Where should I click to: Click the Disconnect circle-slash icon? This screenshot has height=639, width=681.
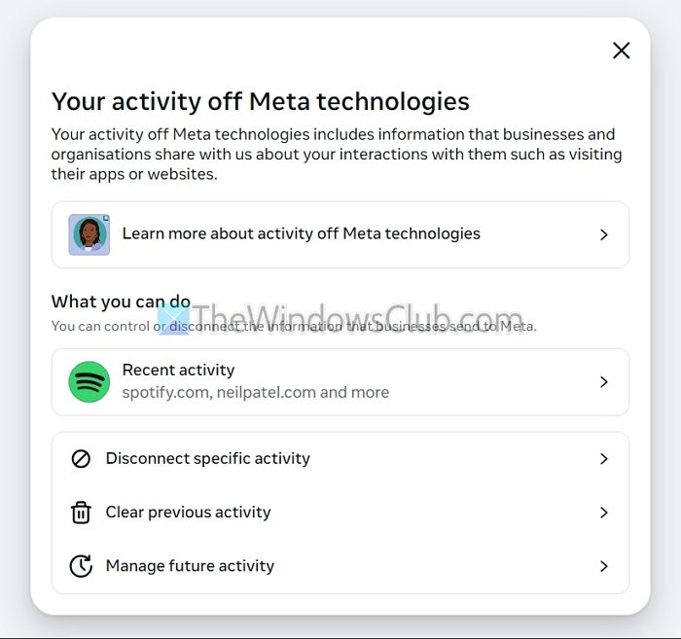(81, 459)
